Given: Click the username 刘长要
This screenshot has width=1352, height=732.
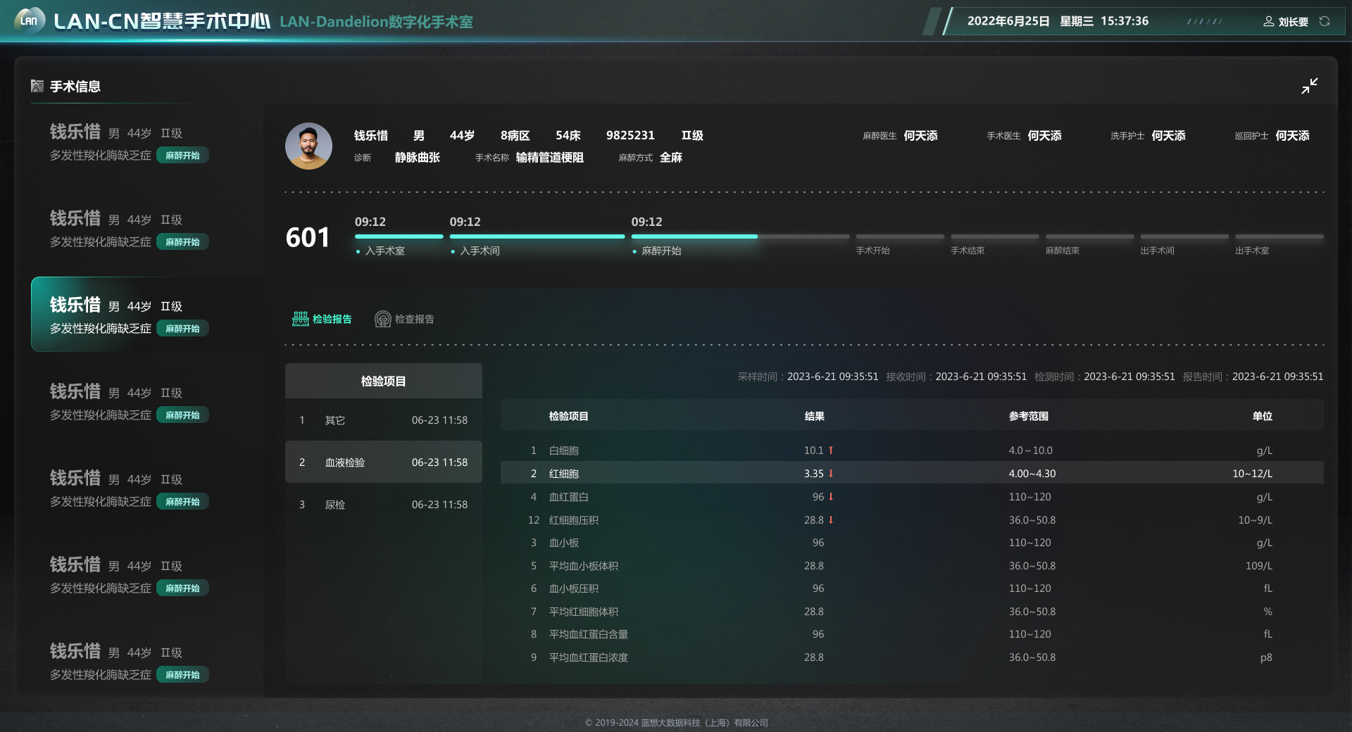Looking at the screenshot, I should (x=1293, y=22).
